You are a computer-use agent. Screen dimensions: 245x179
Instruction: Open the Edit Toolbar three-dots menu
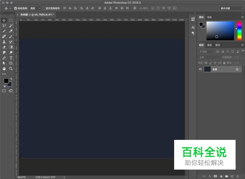coord(4,74)
